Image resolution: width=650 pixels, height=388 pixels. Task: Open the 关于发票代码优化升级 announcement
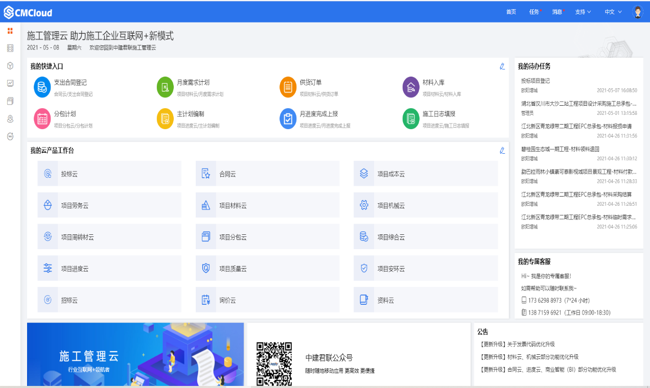point(517,344)
